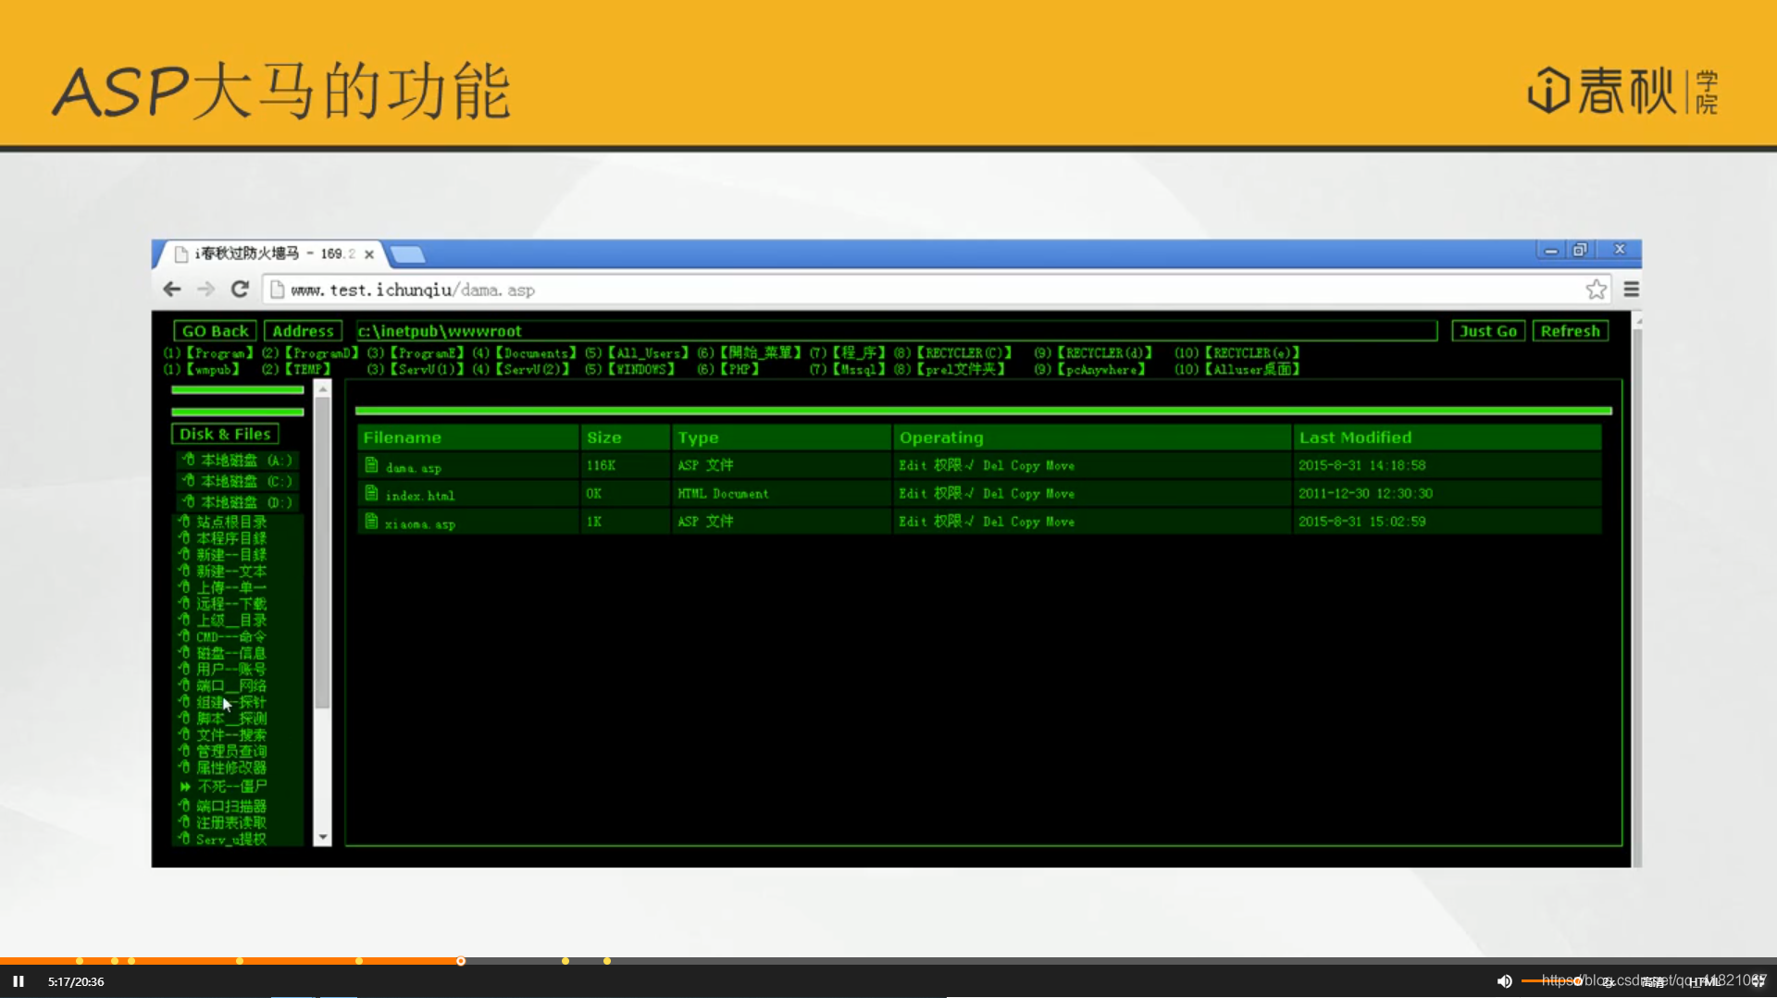Open 【TEMP】 shortcut link

tap(308, 370)
